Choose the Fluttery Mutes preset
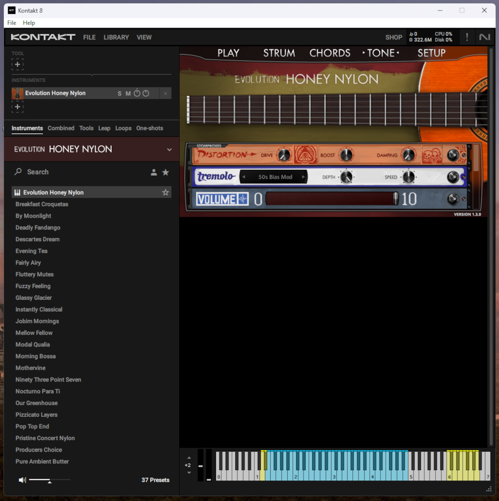Screen dimensions: 499x501 click(x=35, y=274)
